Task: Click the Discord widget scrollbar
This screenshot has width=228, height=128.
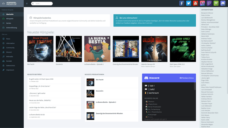Action: click(x=195, y=86)
